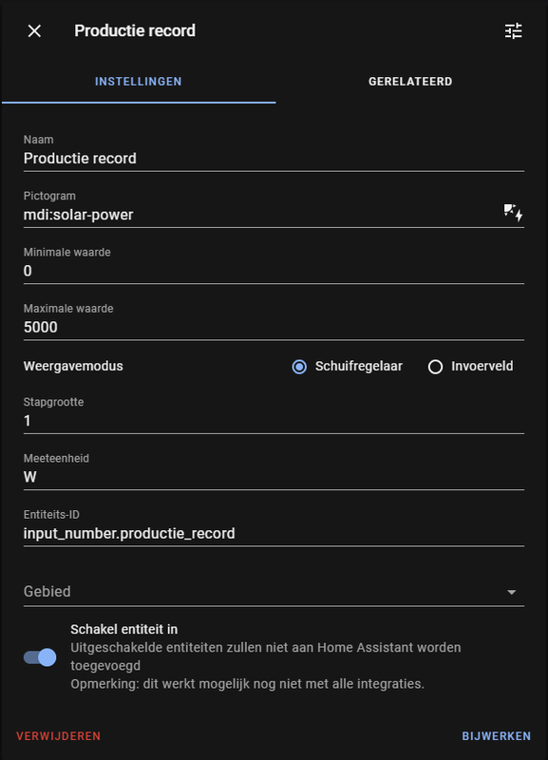The width and height of the screenshot is (548, 760).
Task: Click the Schuifregelaar label text
Action: pyautogui.click(x=359, y=366)
